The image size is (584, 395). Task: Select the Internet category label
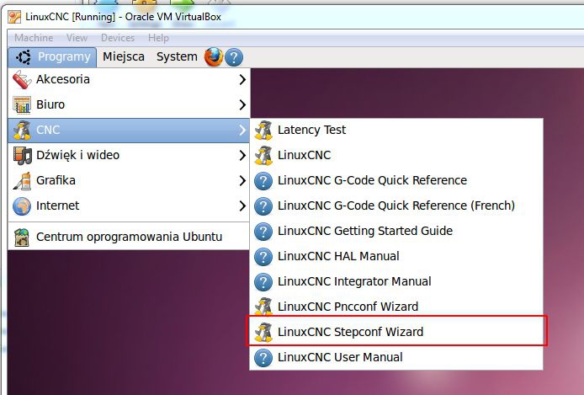coord(58,206)
